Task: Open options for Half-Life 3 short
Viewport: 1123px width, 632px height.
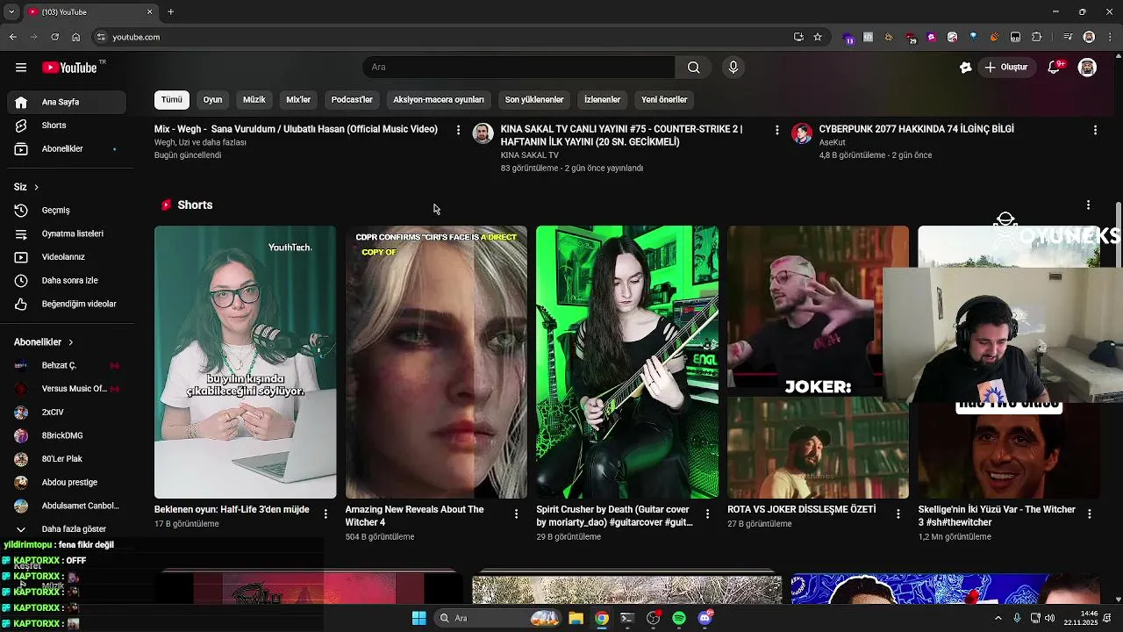Action: click(x=325, y=513)
